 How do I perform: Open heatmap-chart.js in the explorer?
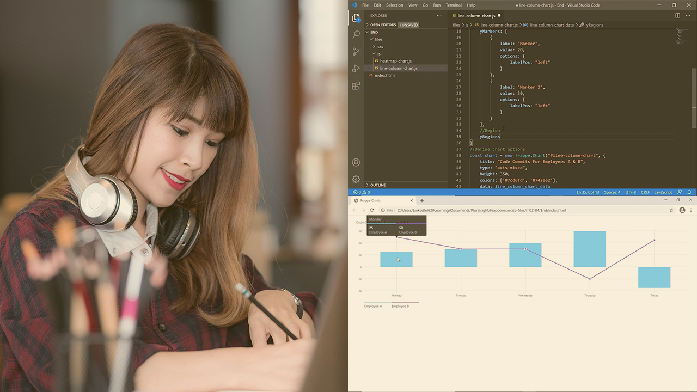point(395,61)
